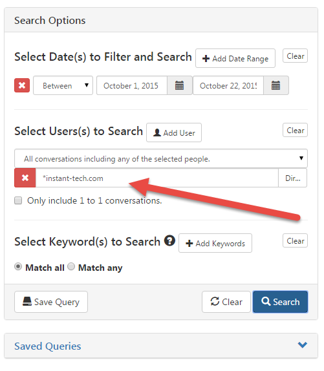This screenshot has height=371, width=324.
Task: Clear the keywords section
Action: 295,240
